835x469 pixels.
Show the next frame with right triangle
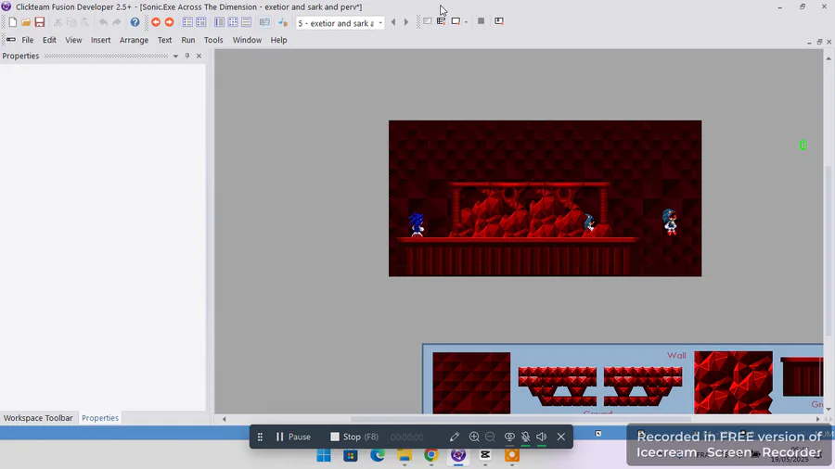click(406, 22)
